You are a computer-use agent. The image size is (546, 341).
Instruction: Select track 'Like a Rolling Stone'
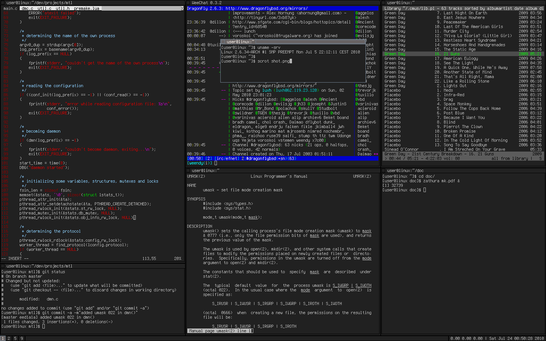click(466, 81)
